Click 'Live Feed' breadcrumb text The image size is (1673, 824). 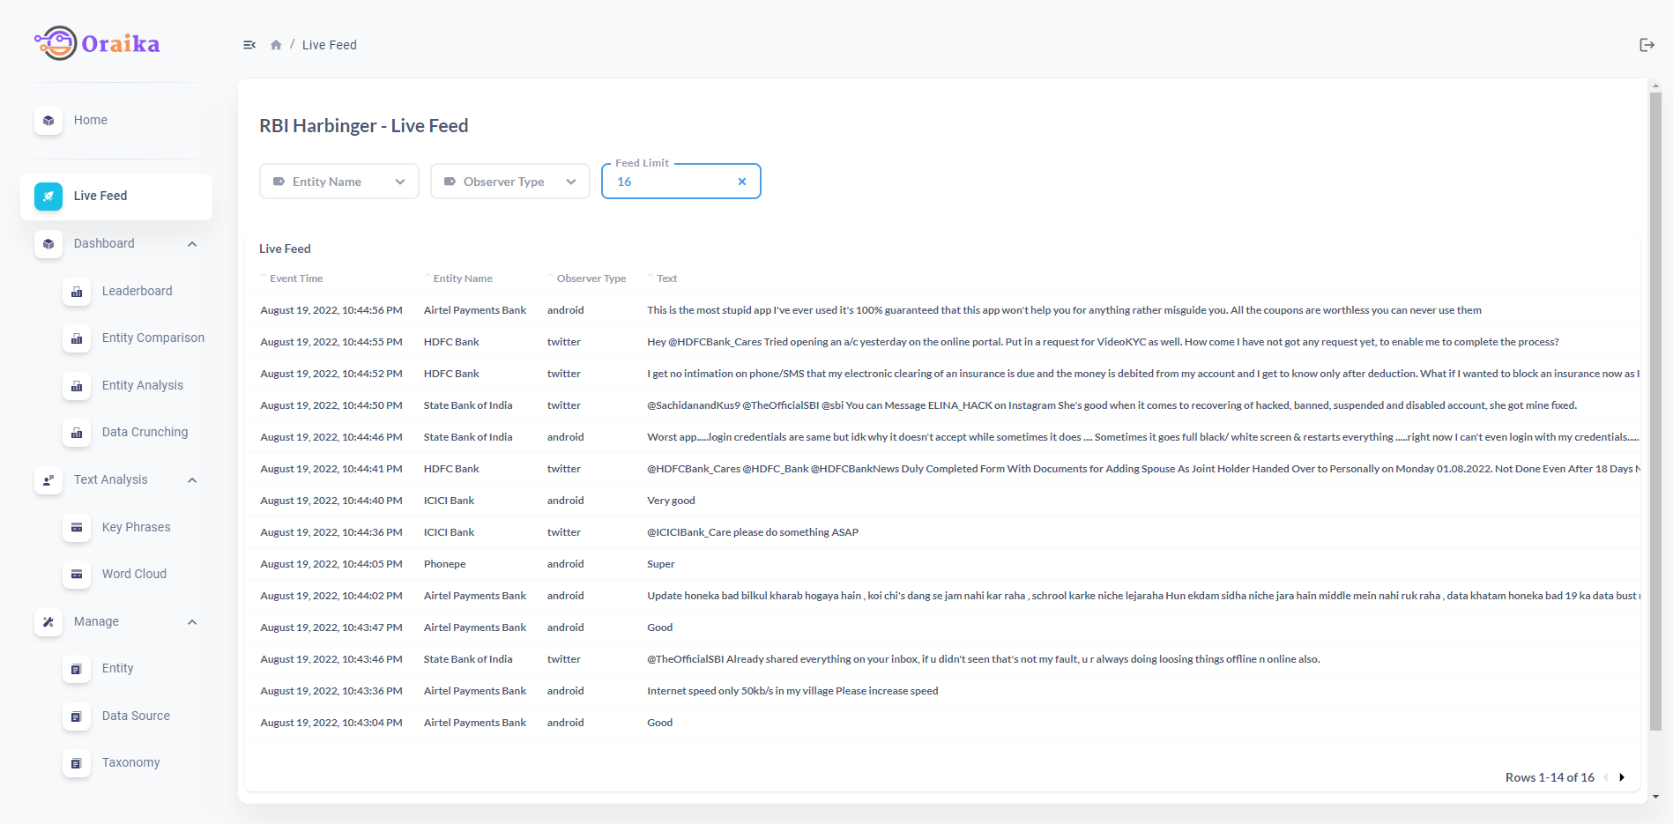(x=330, y=45)
